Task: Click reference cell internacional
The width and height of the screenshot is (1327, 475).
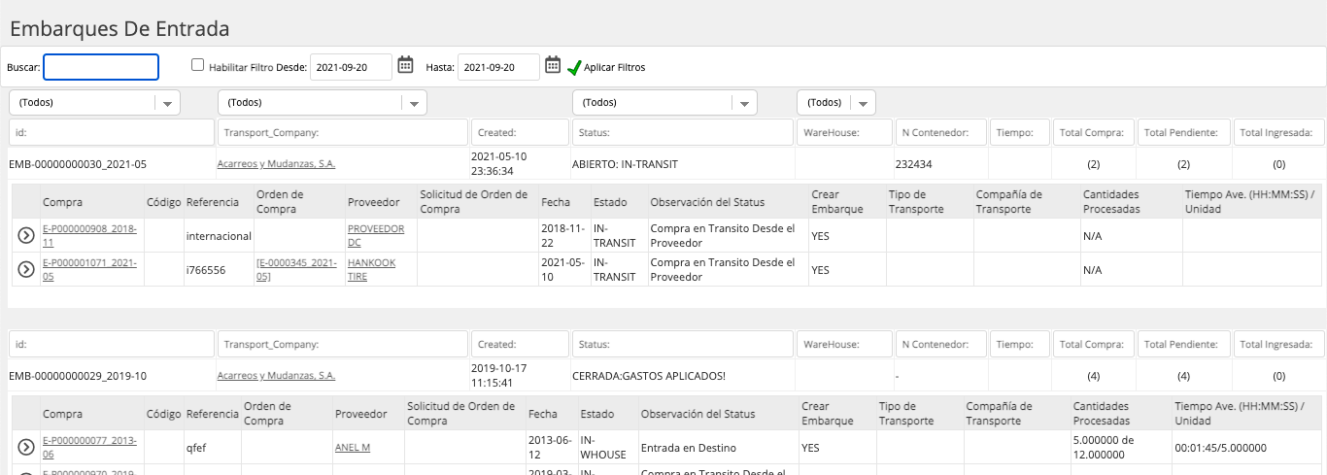Action: (x=219, y=235)
